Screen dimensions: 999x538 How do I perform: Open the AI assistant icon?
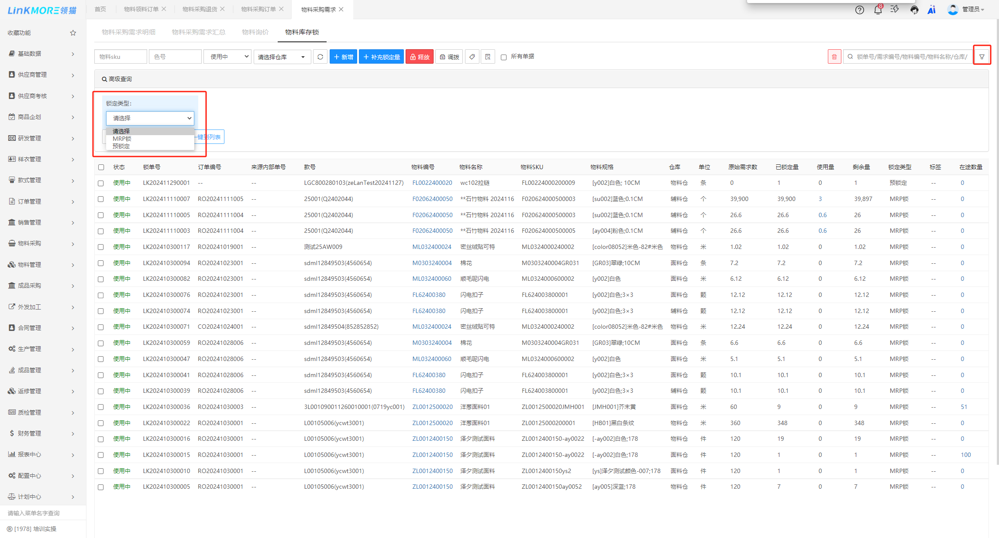coord(931,10)
